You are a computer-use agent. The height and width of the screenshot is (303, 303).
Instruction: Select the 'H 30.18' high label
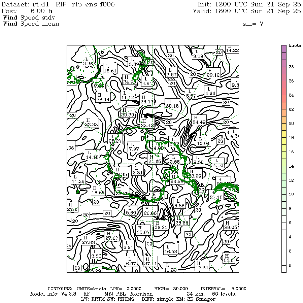(x=172, y=104)
